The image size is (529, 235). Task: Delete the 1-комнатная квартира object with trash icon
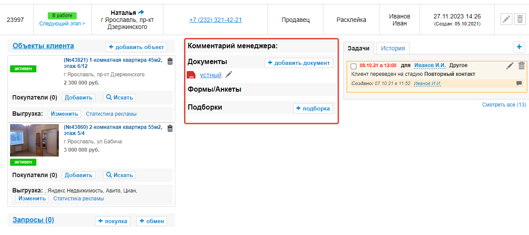(x=170, y=62)
